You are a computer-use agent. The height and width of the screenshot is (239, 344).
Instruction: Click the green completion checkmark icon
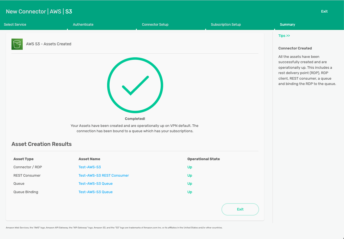(x=135, y=85)
